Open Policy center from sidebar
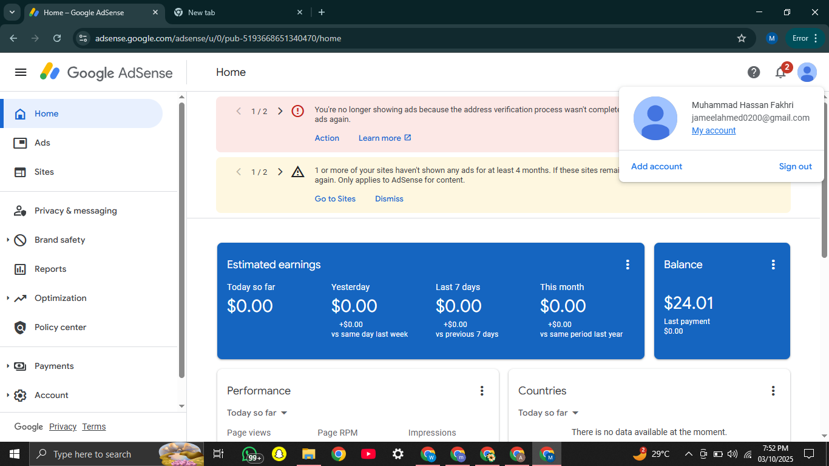Image resolution: width=829 pixels, height=466 pixels. point(60,327)
